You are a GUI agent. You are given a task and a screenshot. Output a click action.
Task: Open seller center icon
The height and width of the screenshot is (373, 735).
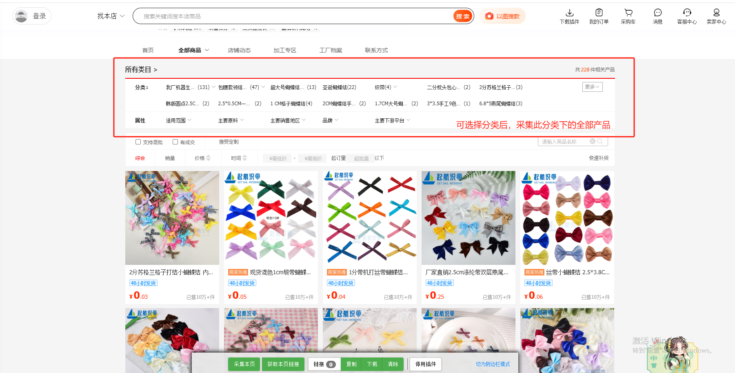(716, 13)
